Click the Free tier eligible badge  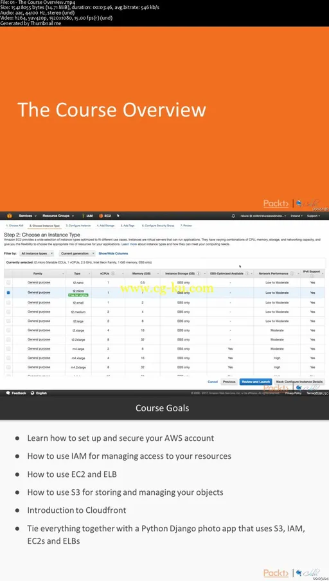tap(78, 295)
